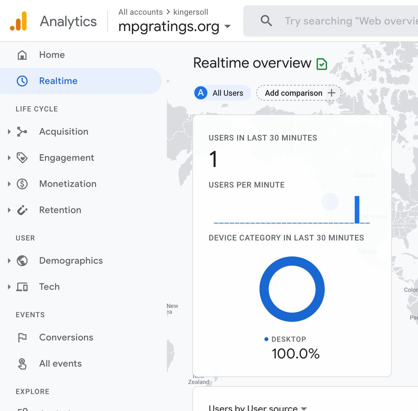418x411 pixels.
Task: Click the Conversions flag icon
Action: tap(22, 337)
